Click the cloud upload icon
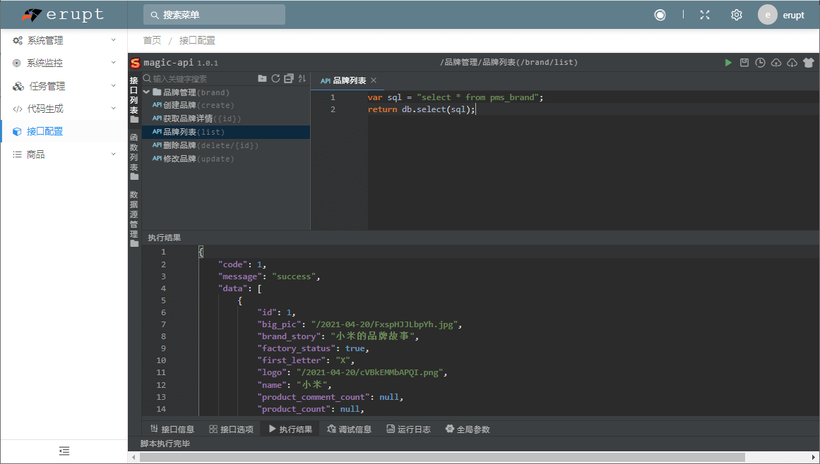 tap(776, 63)
